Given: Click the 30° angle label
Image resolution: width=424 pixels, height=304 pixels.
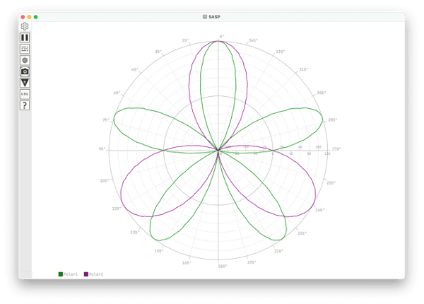Looking at the screenshot, I should pyautogui.click(x=158, y=52).
